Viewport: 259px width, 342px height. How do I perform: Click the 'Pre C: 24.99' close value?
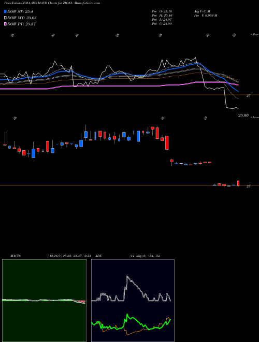(x=162, y=24)
